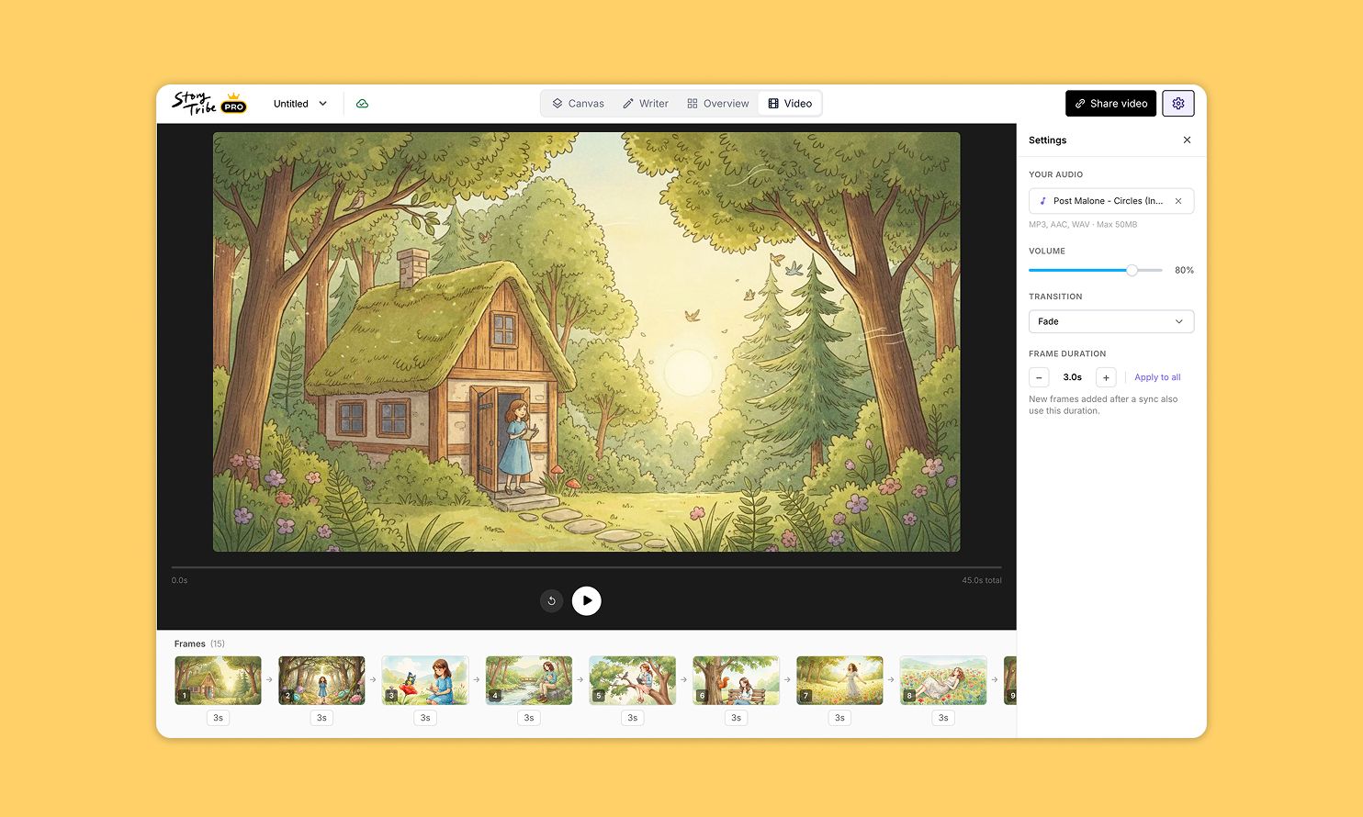The height and width of the screenshot is (817, 1363).
Task: Remove the Post Malone - Circles audio track
Action: tap(1178, 200)
